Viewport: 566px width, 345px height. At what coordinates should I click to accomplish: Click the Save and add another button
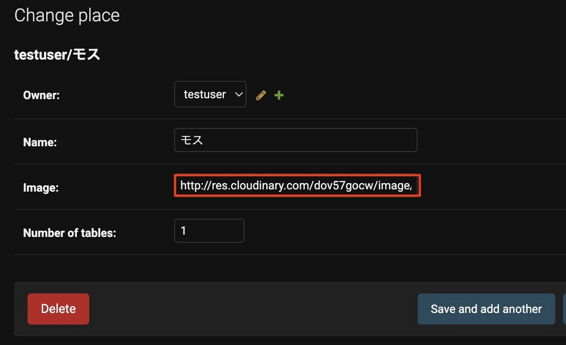[x=486, y=309]
